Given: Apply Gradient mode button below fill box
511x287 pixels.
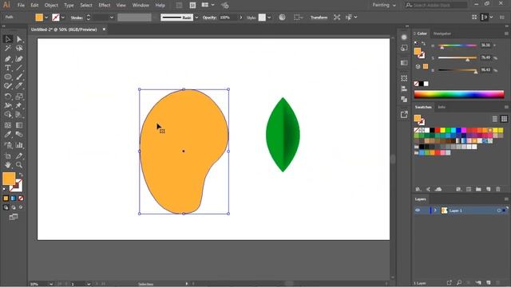Looking at the screenshot, I should [14, 199].
